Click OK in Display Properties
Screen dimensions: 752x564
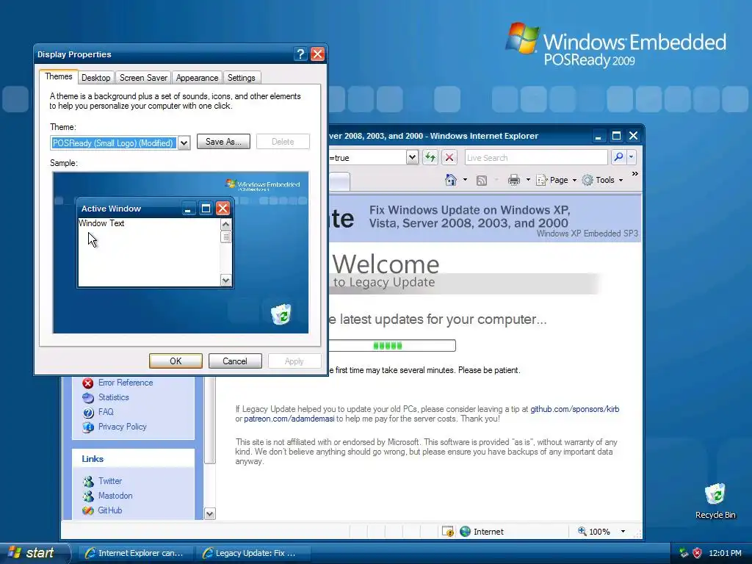[176, 361]
